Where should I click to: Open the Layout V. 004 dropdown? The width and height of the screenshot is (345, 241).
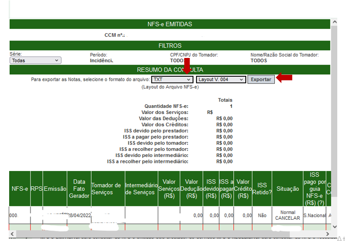pyautogui.click(x=221, y=80)
